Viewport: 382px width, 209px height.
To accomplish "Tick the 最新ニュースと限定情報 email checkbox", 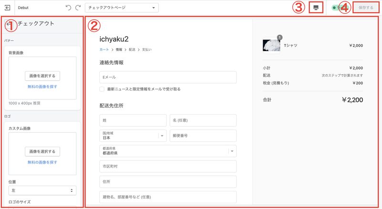I will pyautogui.click(x=102, y=89).
